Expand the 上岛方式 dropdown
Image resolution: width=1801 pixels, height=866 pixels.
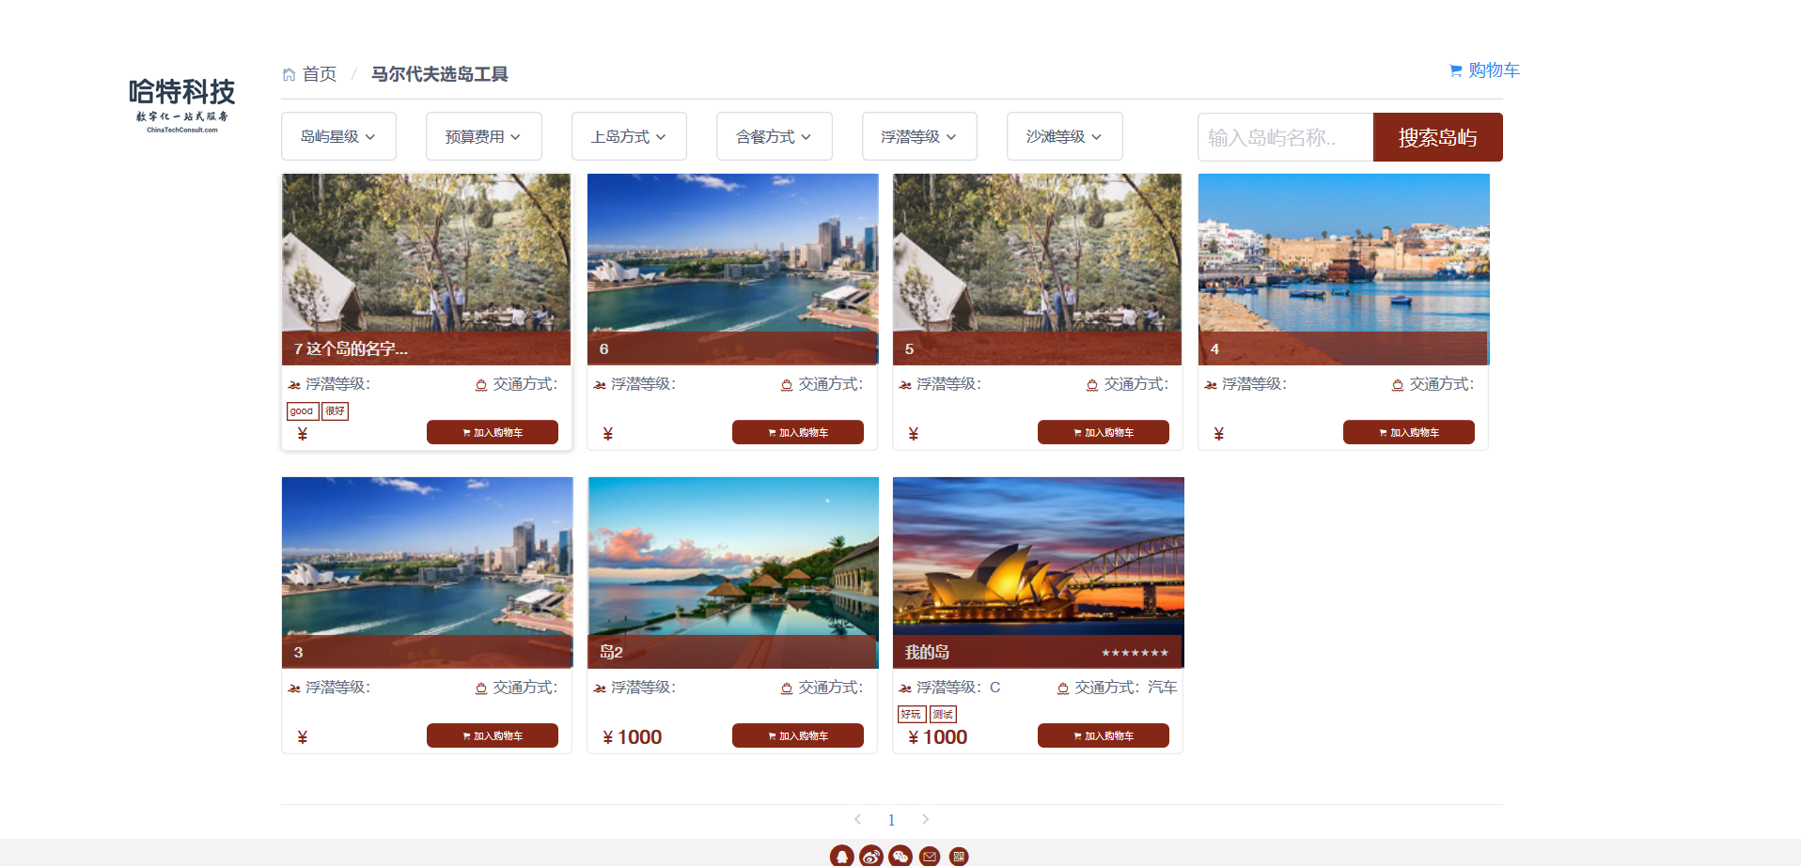(629, 136)
